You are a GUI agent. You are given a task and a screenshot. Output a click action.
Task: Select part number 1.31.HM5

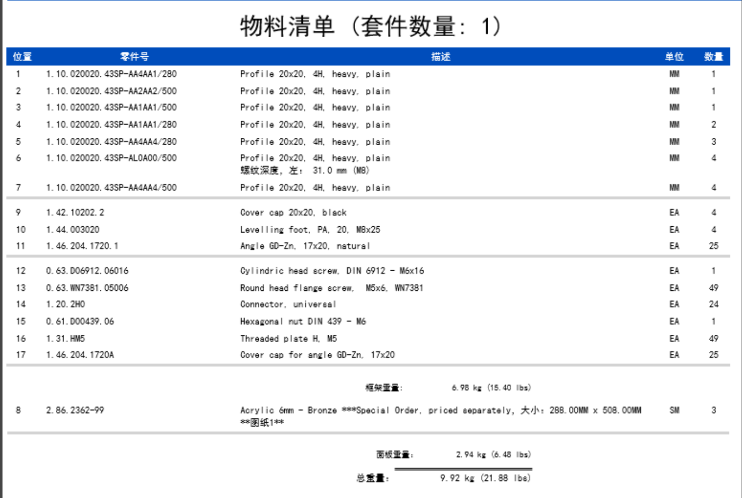65,339
